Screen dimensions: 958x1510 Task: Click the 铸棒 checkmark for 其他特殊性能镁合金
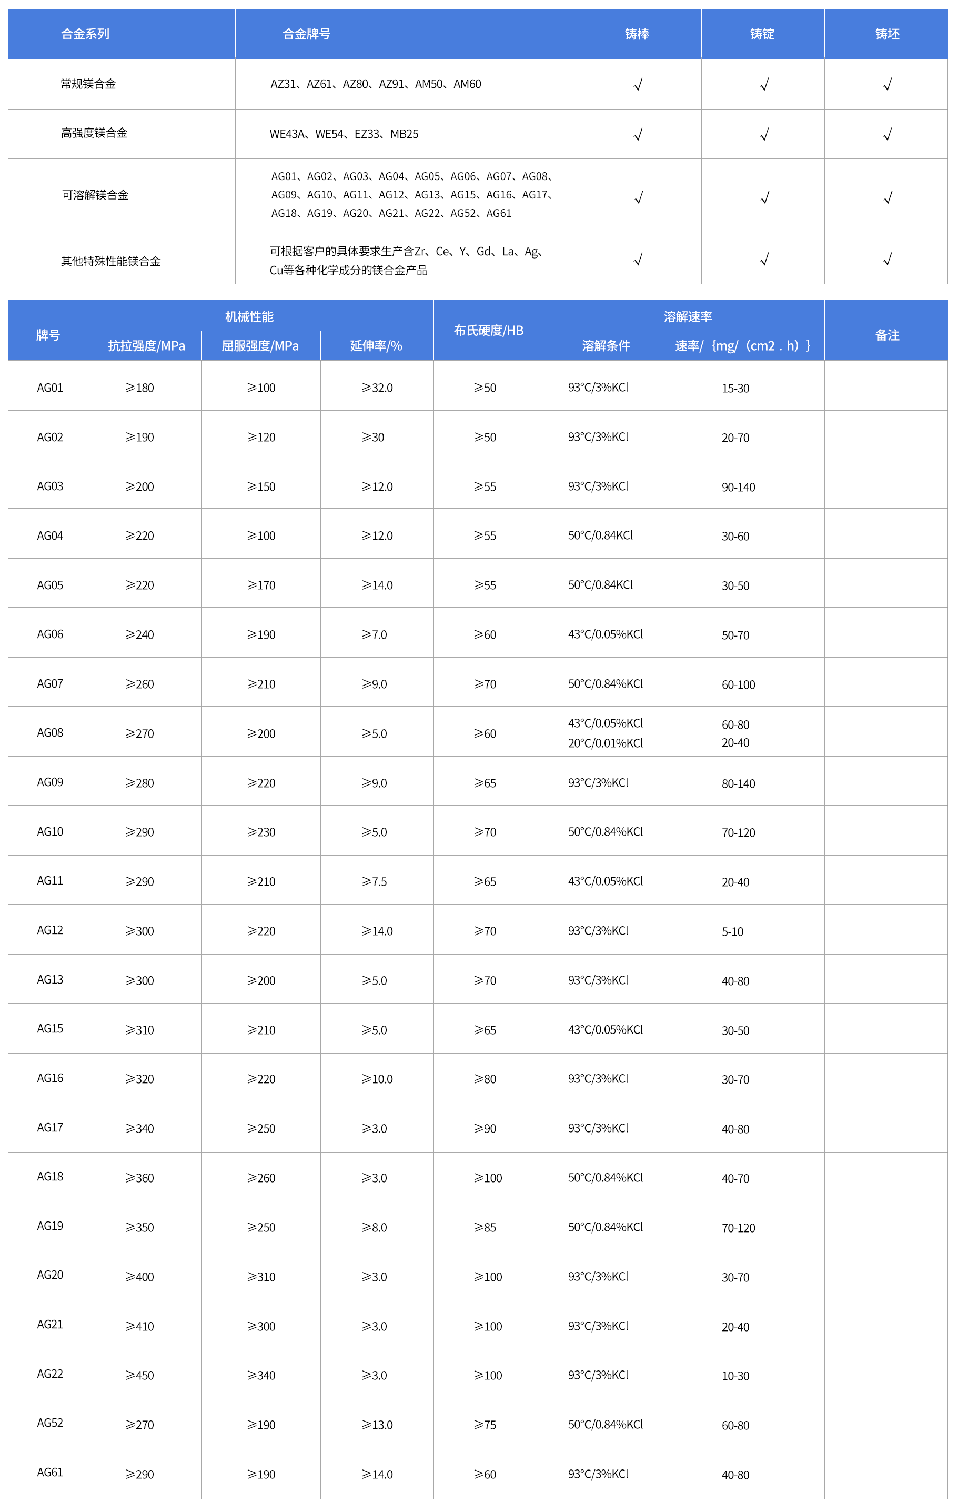pyautogui.click(x=638, y=260)
